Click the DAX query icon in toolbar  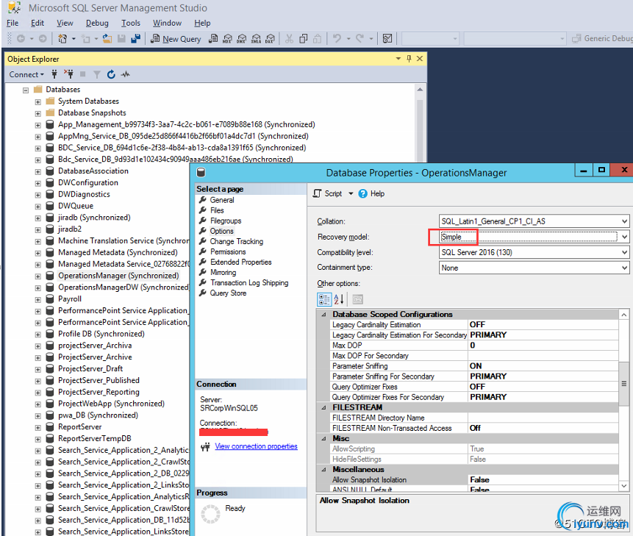point(270,39)
